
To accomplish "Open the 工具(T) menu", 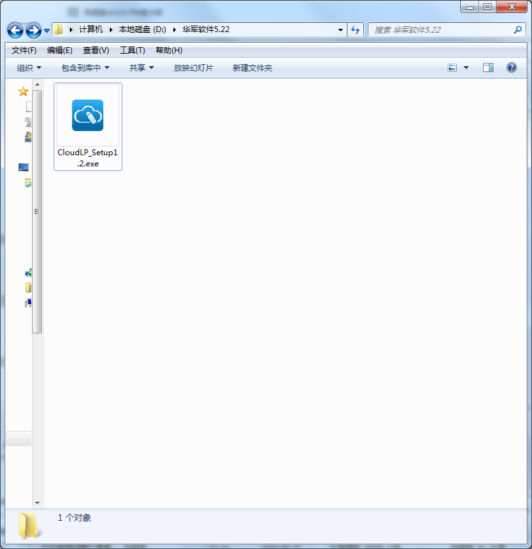I will [132, 50].
